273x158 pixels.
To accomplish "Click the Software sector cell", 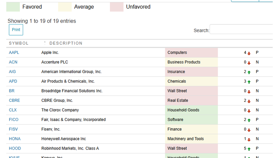I will click(191, 120).
